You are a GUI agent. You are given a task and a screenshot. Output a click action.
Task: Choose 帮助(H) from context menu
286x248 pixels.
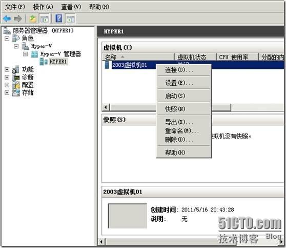tap(183, 152)
